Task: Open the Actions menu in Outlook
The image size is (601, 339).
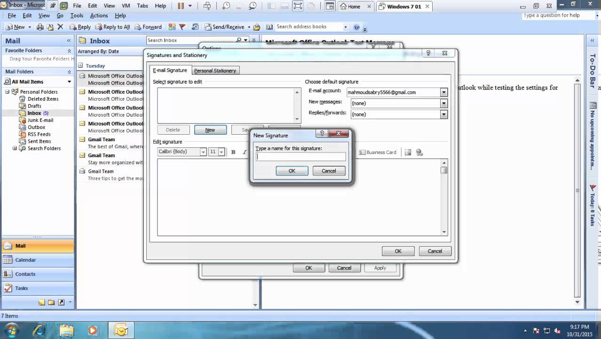Action: pyautogui.click(x=99, y=16)
